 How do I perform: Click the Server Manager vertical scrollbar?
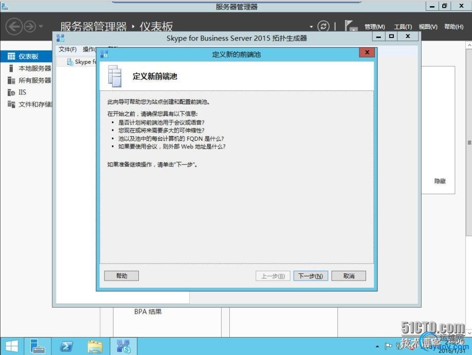click(x=469, y=141)
